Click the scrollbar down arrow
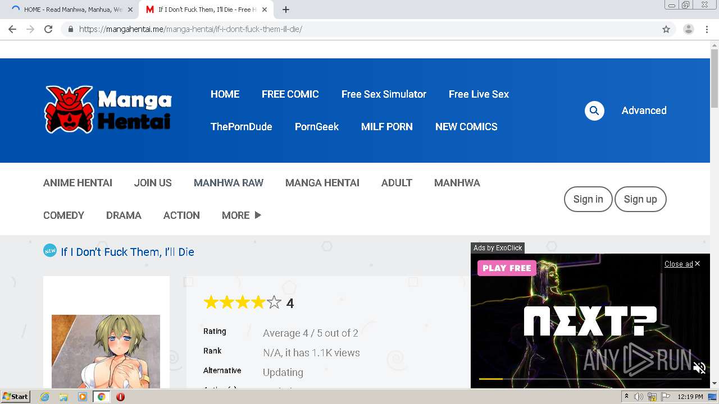Viewport: 719px width, 404px height. (x=715, y=383)
